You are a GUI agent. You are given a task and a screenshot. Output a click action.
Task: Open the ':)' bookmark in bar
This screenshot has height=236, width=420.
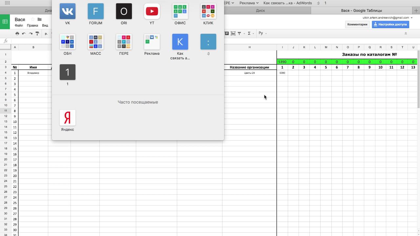(318, 3)
